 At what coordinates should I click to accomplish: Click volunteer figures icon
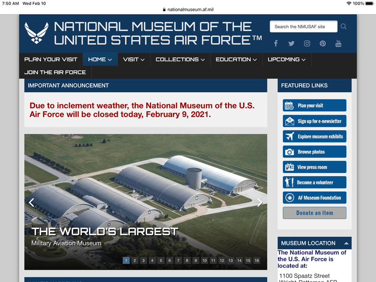point(289,182)
